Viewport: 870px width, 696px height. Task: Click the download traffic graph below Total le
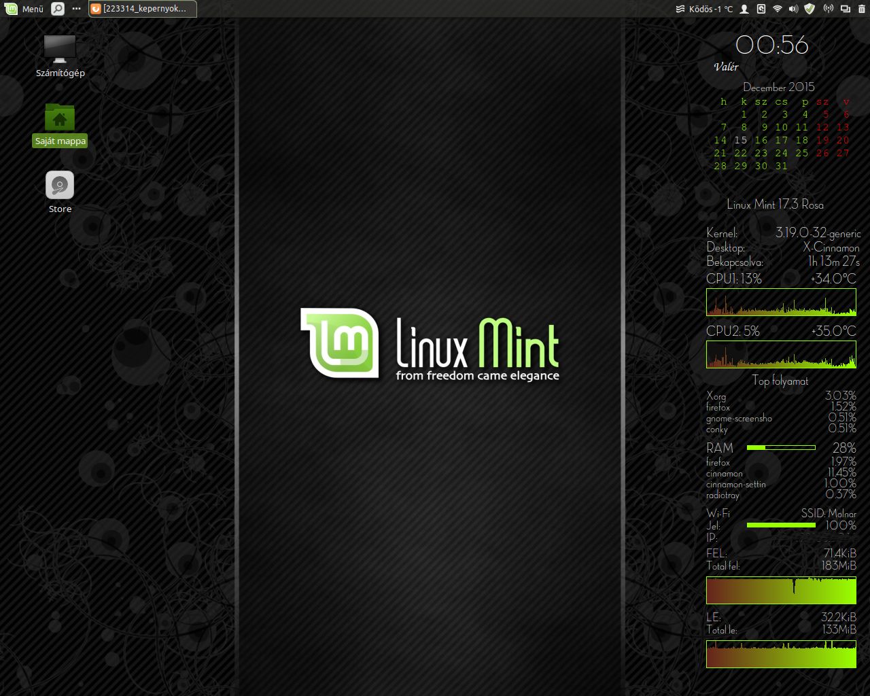(781, 654)
